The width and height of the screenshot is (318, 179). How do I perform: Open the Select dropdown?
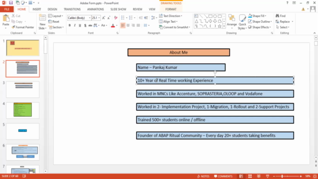(283, 27)
